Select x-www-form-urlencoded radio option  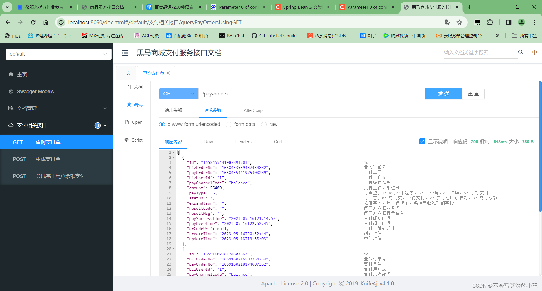pyautogui.click(x=162, y=125)
